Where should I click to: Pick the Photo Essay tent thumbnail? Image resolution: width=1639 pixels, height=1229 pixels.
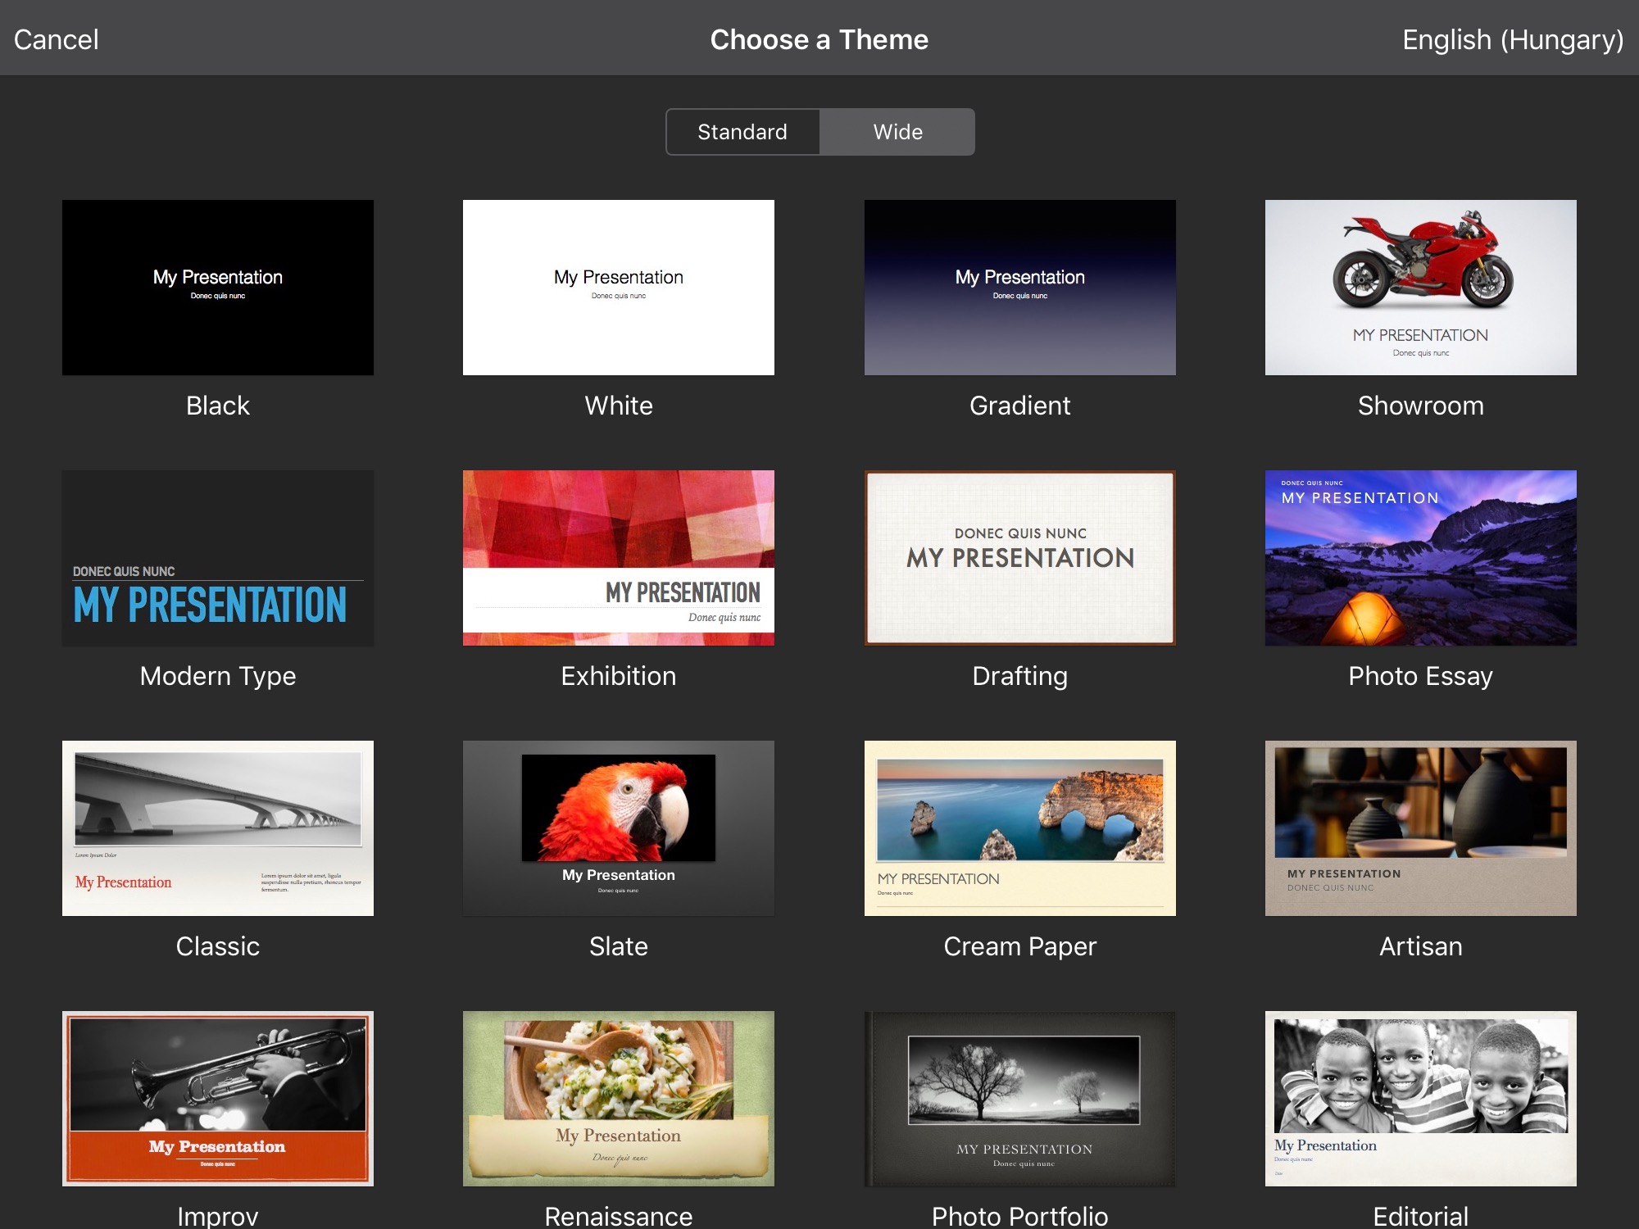[1421, 558]
